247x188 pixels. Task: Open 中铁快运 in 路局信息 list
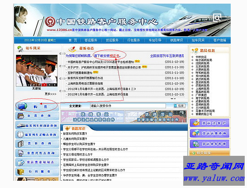click(x=201, y=57)
